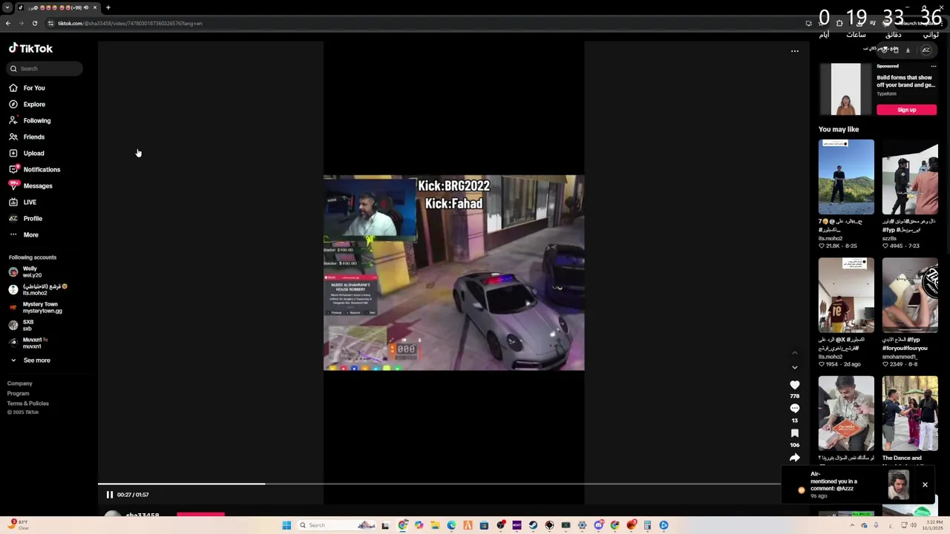The width and height of the screenshot is (950, 534).
Task: Open the pizza box recommended video
Action: click(846, 414)
